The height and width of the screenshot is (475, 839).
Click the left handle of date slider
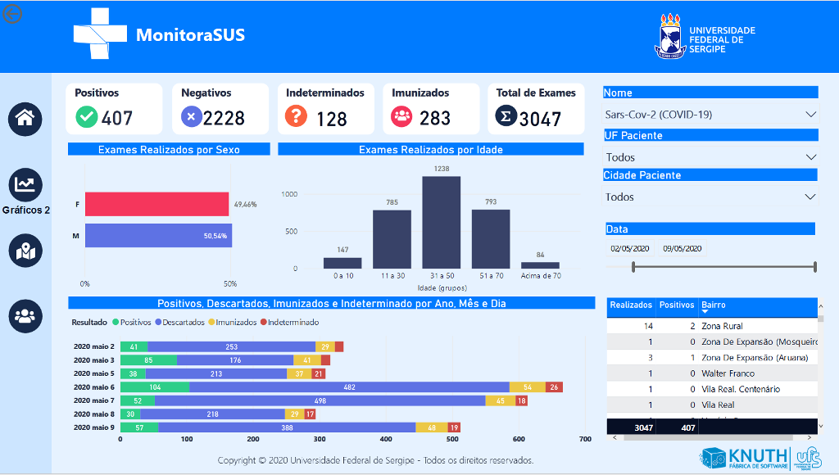(x=633, y=266)
